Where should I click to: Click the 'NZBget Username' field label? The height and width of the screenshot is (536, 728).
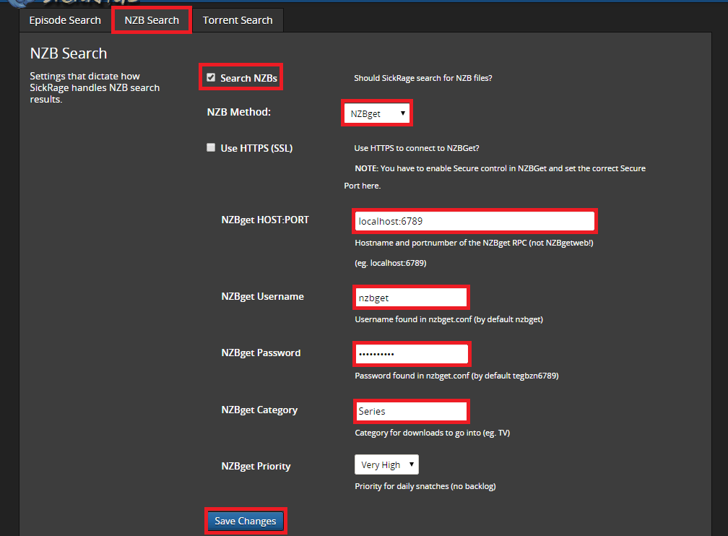(x=262, y=296)
